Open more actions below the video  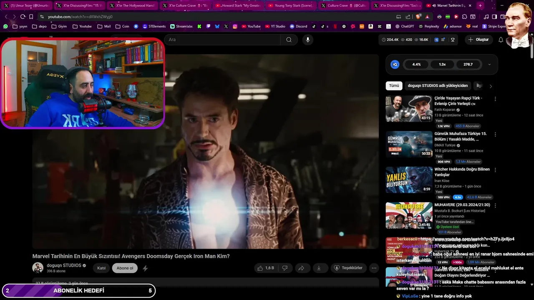click(374, 268)
